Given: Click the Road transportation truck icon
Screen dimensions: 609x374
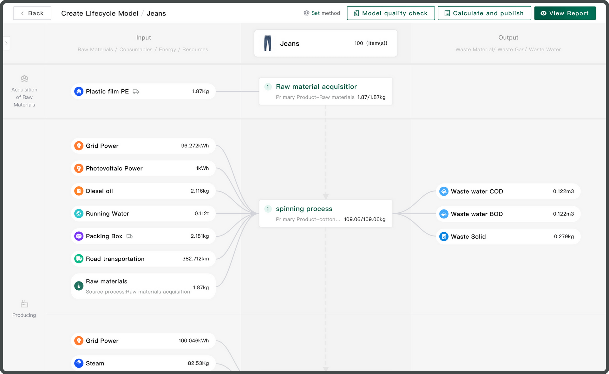Looking at the screenshot, I should [79, 259].
